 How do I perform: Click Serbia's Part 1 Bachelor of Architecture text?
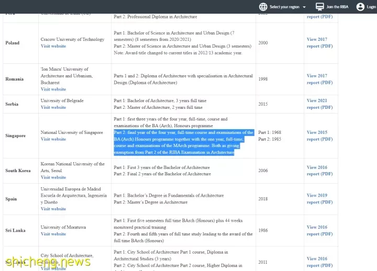[160, 100]
